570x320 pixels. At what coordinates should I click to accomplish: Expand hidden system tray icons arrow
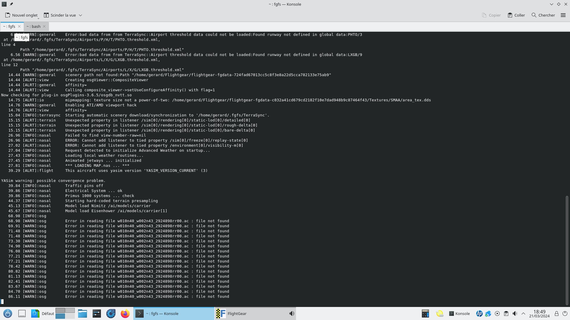[523, 313]
